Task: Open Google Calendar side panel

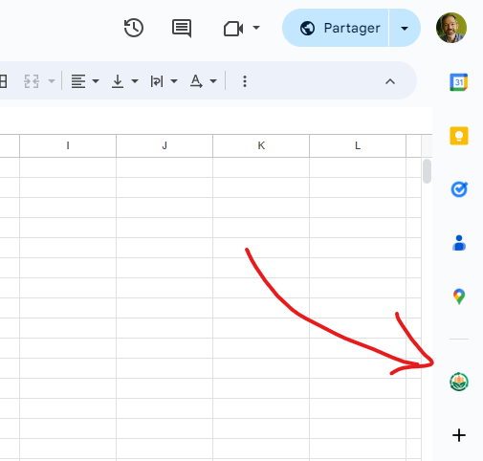Action: pos(459,82)
